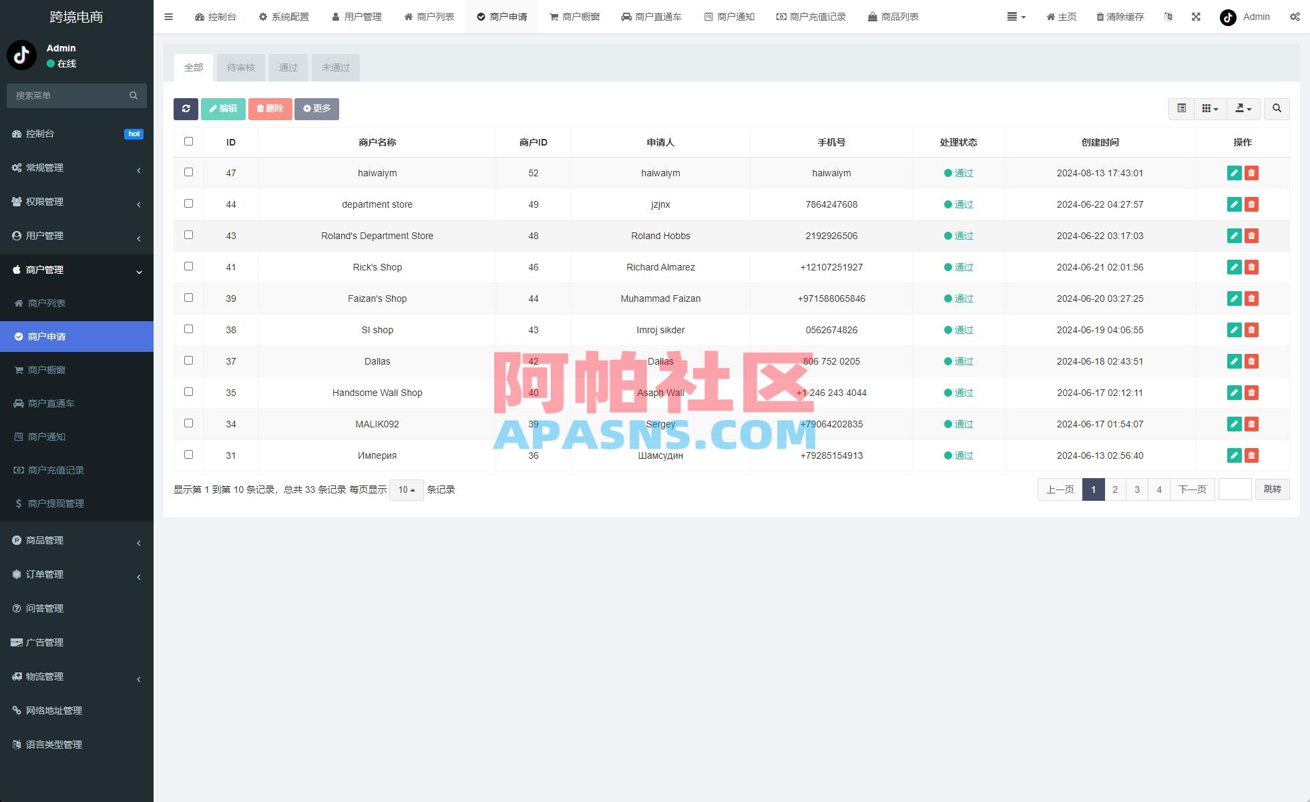
Task: Select the checkbox for Rick's Shop row
Action: [x=189, y=266]
